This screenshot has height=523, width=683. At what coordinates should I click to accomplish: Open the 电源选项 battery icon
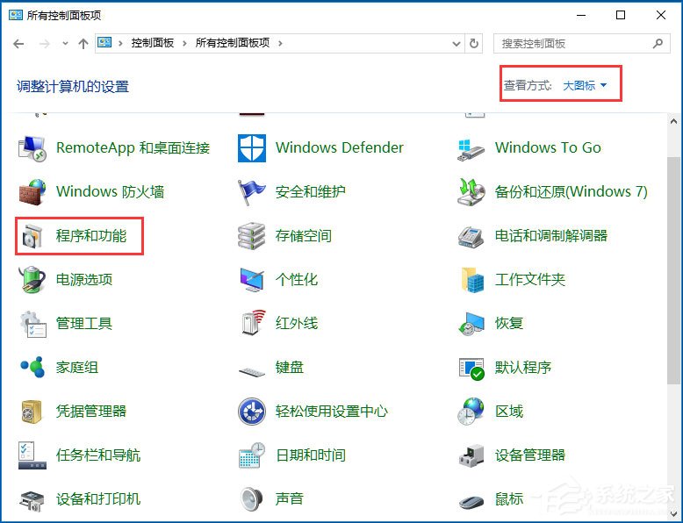point(32,280)
